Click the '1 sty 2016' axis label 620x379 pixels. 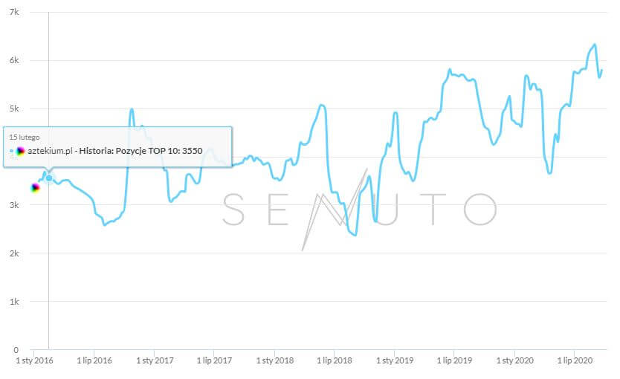33,360
